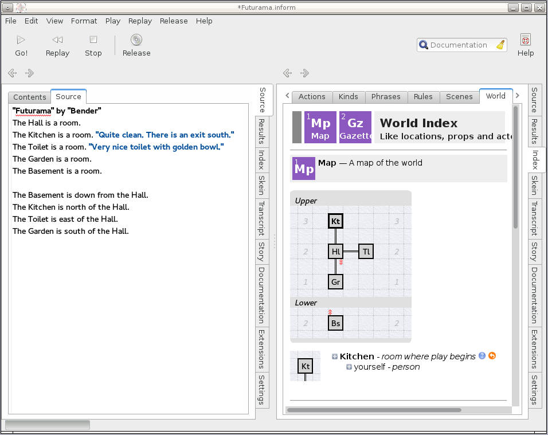Open the Replay menu

click(140, 21)
